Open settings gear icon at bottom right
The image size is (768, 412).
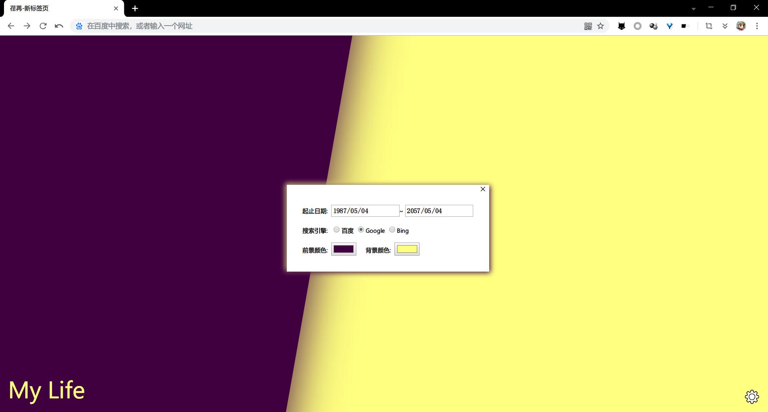pyautogui.click(x=752, y=396)
